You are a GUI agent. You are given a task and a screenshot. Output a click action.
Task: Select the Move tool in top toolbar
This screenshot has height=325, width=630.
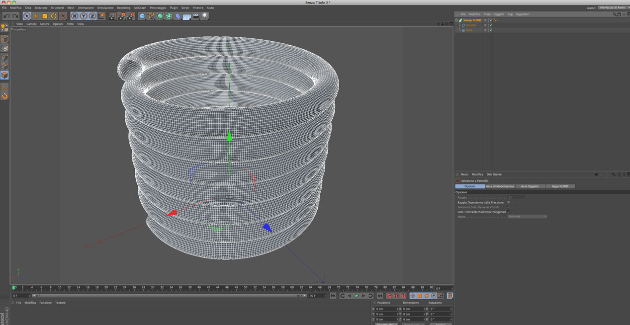pyautogui.click(x=36, y=16)
